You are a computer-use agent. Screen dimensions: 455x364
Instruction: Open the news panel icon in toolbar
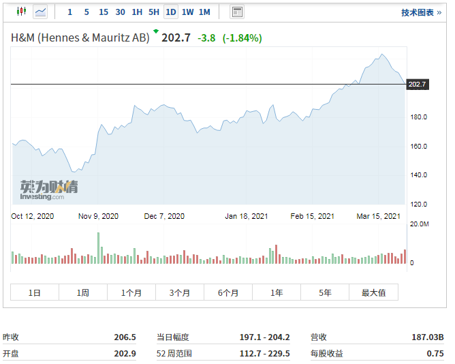(237, 12)
